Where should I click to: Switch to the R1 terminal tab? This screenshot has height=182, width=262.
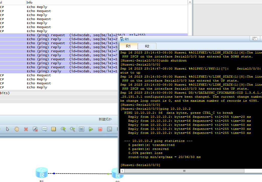[128, 46]
